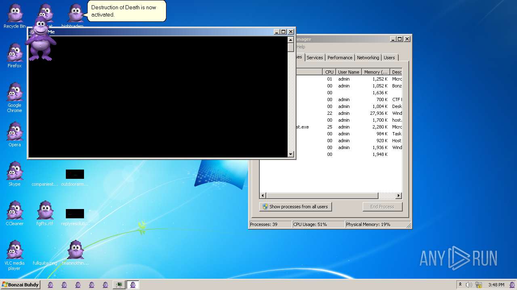Click the fullquite.png desktop file label
The width and height of the screenshot is (517, 290).
point(45,263)
